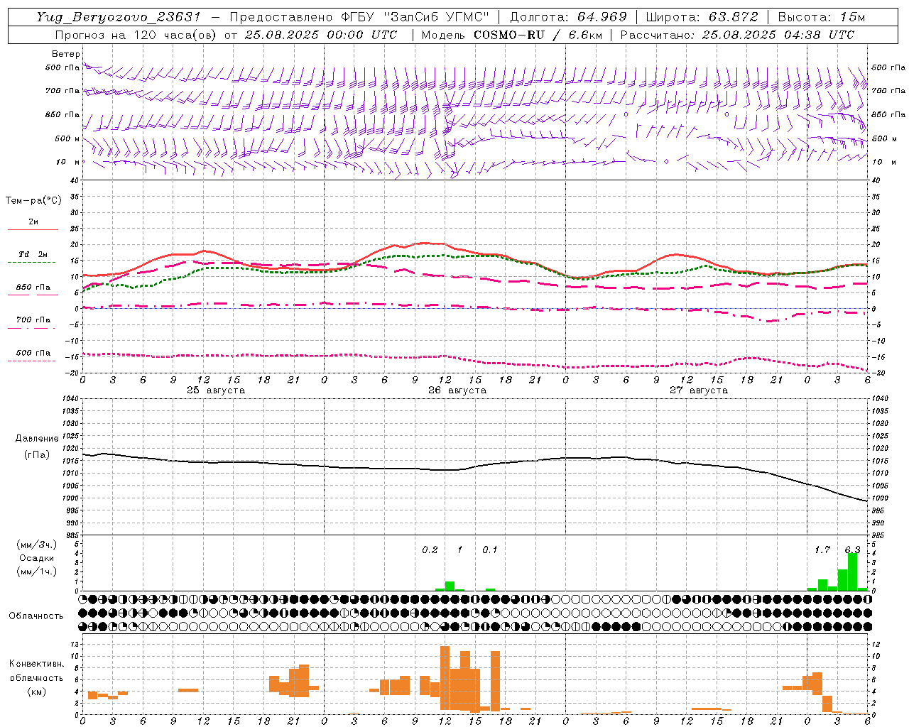Click the 700 гПа temperature legend entry

33,320
